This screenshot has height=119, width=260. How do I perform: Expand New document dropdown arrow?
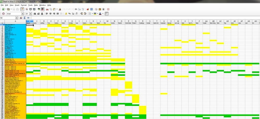6,9
